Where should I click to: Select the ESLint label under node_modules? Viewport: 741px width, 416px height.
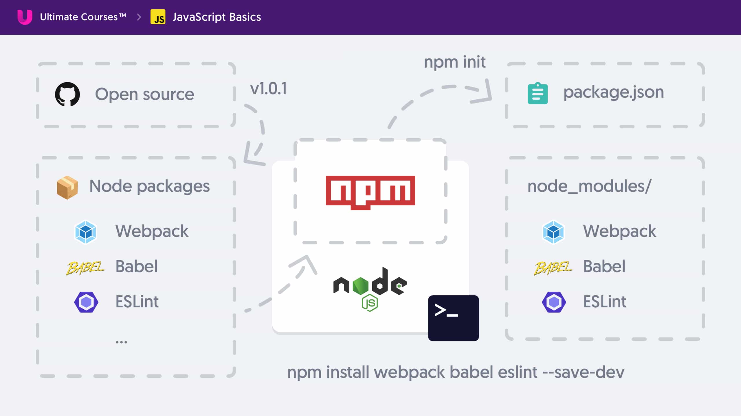coord(604,302)
